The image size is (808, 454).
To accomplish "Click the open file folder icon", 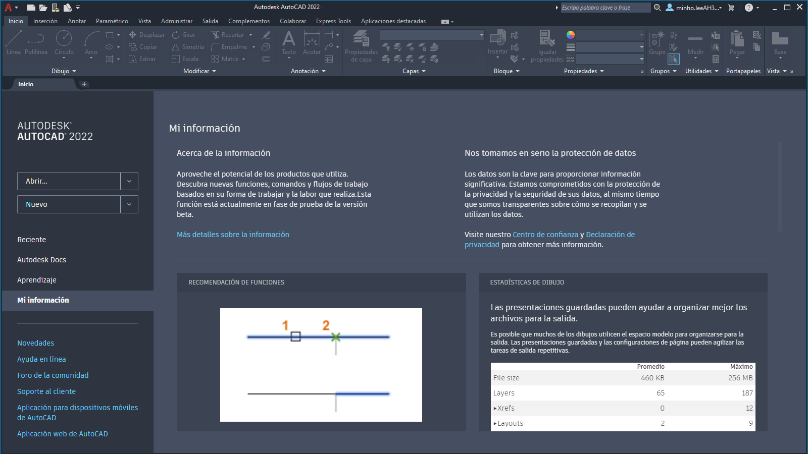I will (x=43, y=8).
